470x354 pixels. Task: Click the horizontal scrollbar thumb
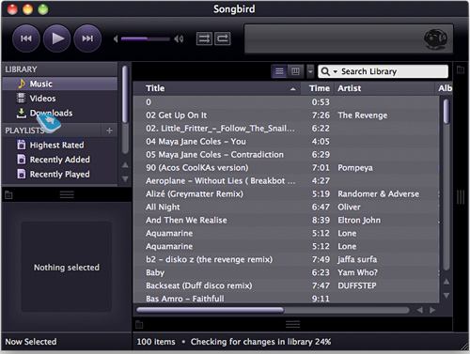point(211,310)
